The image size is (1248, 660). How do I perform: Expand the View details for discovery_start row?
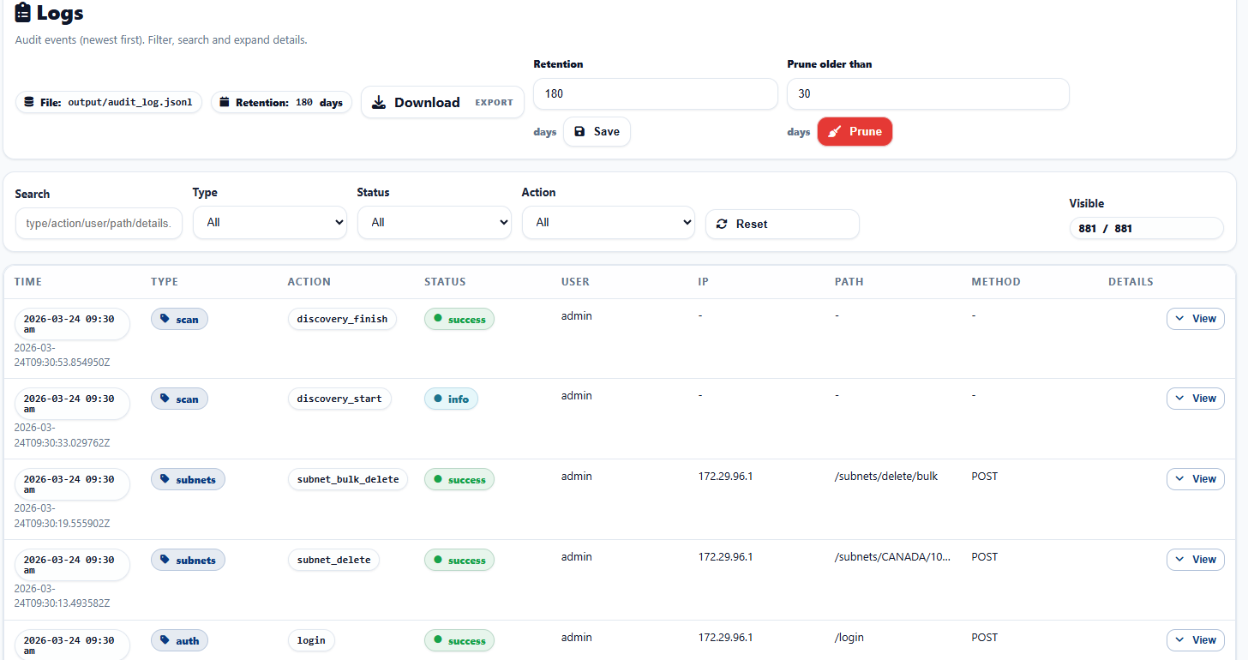pyautogui.click(x=1196, y=398)
